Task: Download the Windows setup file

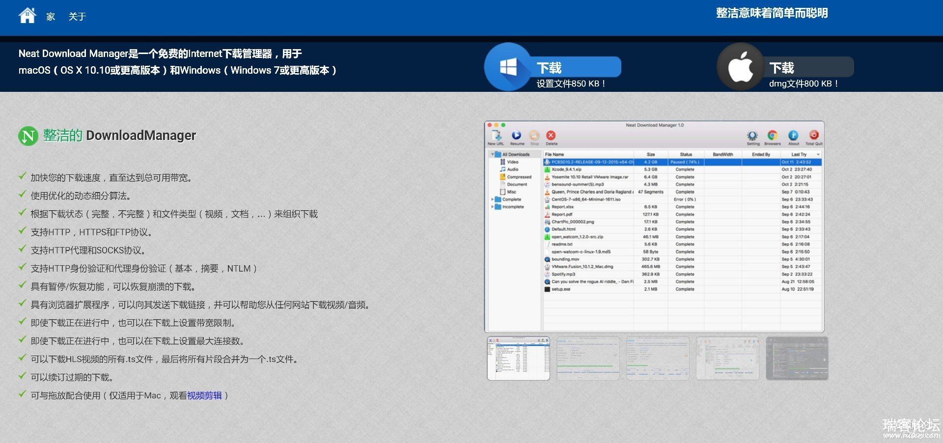Action: 578,67
